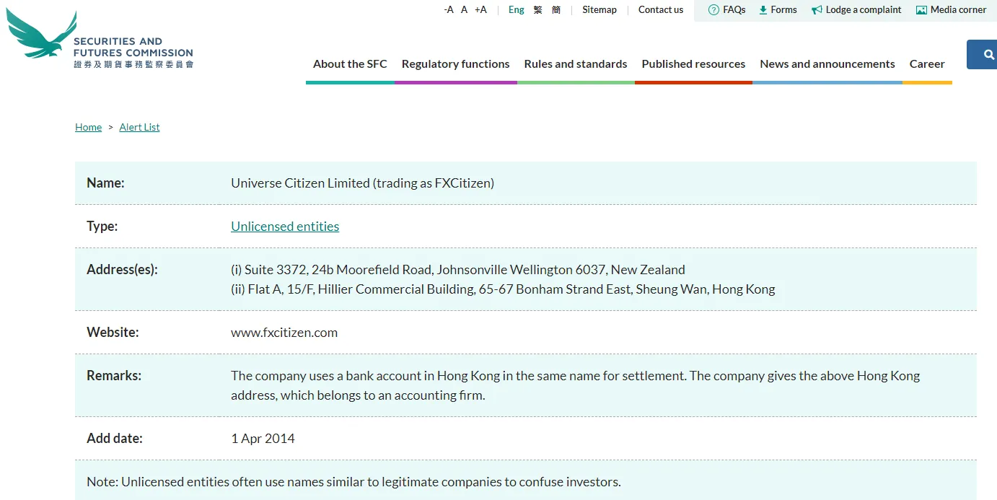Open the Sitemap link
This screenshot has width=997, height=500.
(599, 9)
